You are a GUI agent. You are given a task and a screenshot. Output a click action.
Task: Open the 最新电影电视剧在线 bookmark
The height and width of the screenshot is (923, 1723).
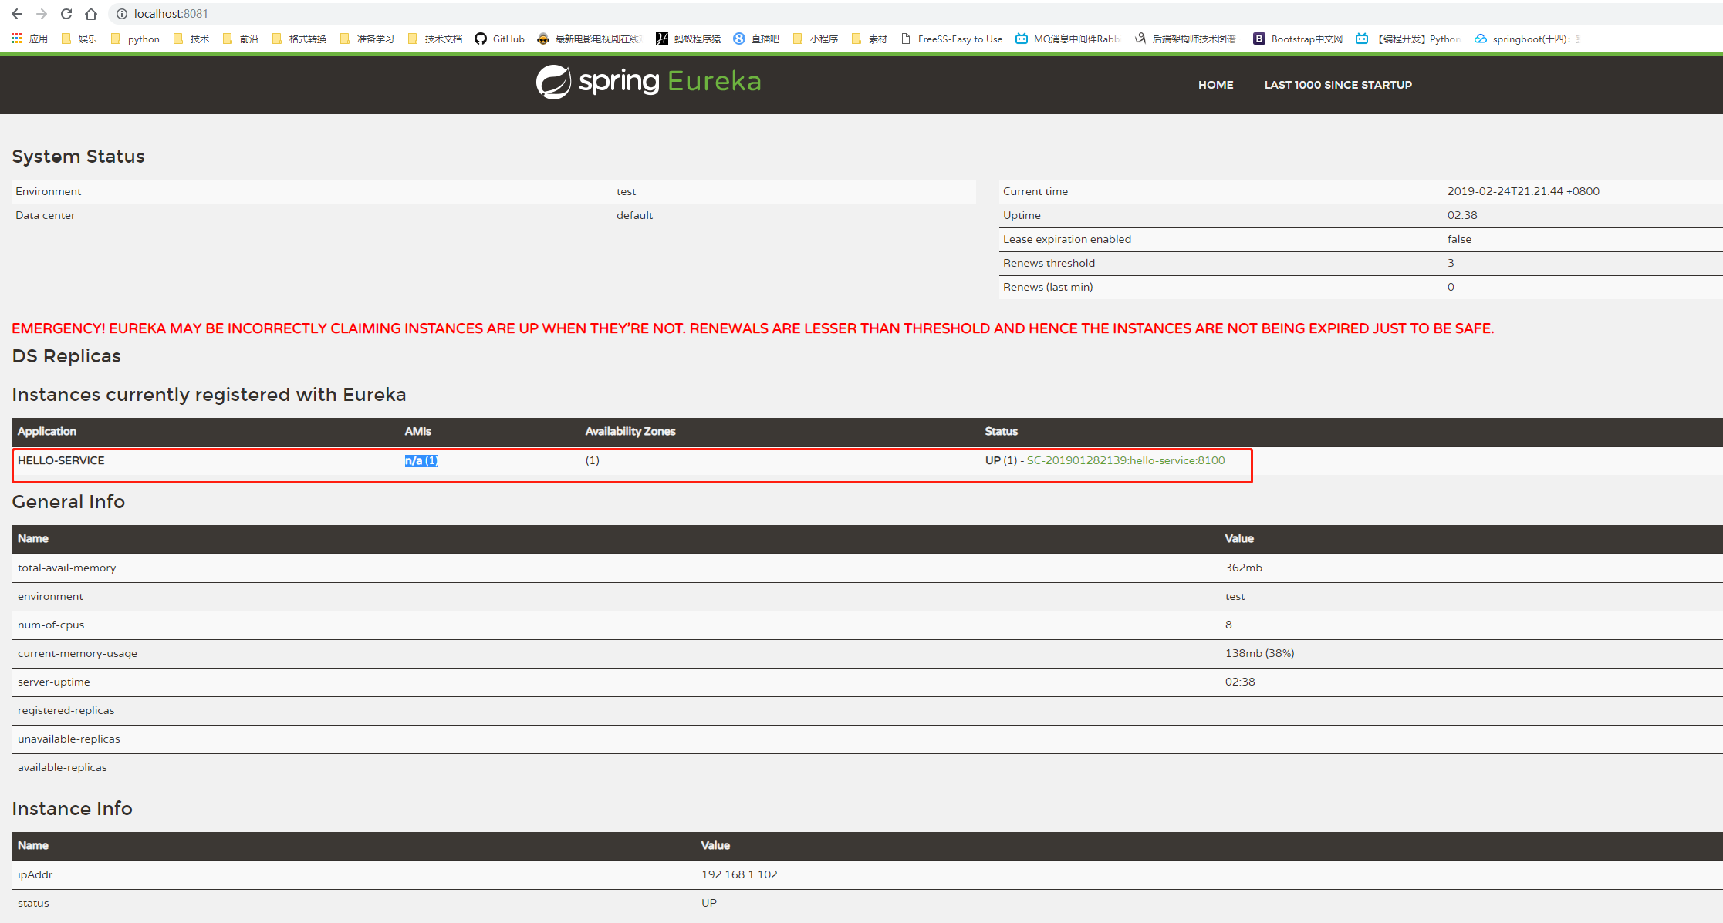[x=590, y=39]
